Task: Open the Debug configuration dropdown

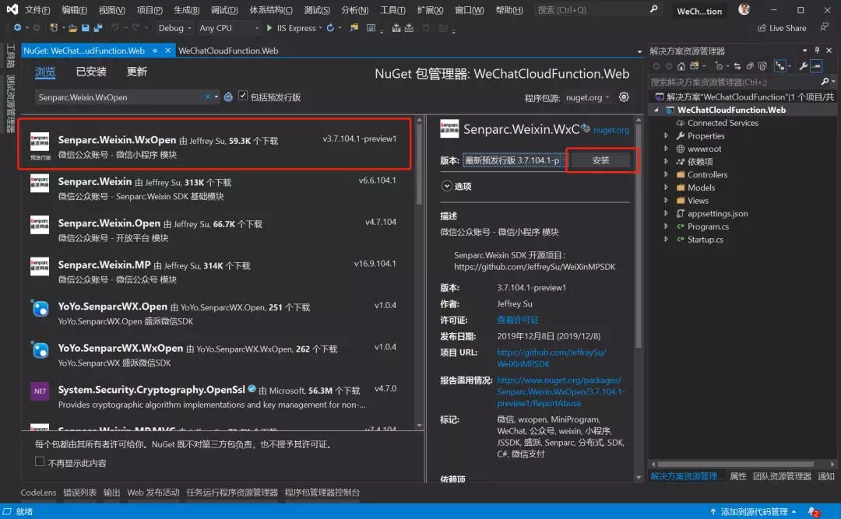Action: (174, 28)
